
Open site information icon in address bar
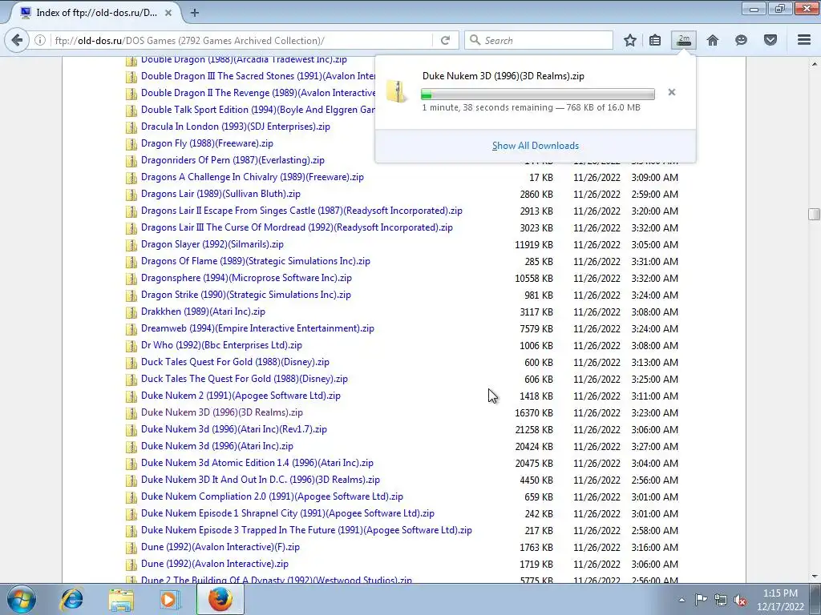click(x=40, y=40)
